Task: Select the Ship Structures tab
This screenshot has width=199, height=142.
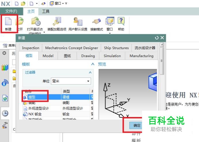Action: coord(116,48)
